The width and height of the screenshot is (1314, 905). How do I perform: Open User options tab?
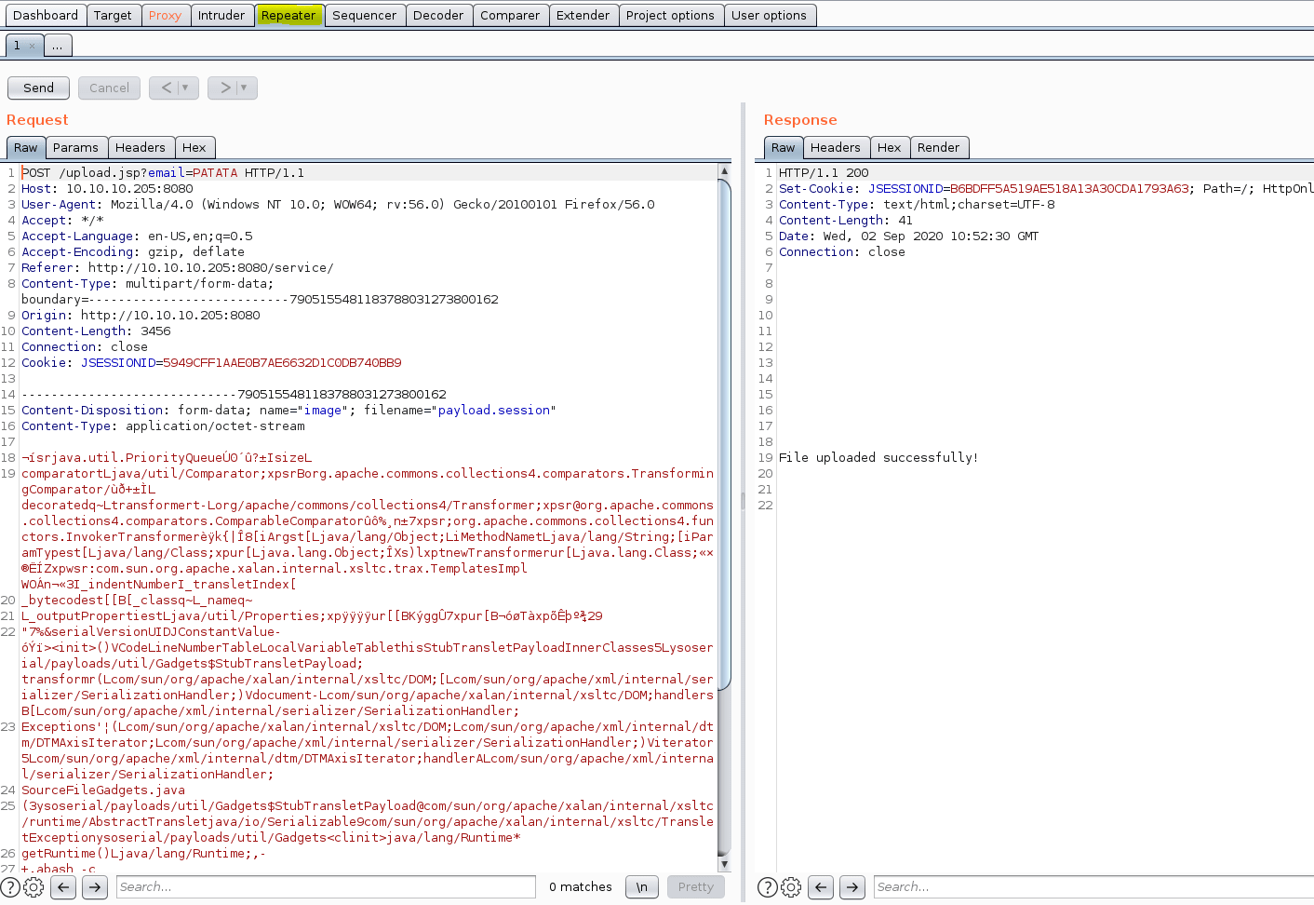(x=769, y=15)
